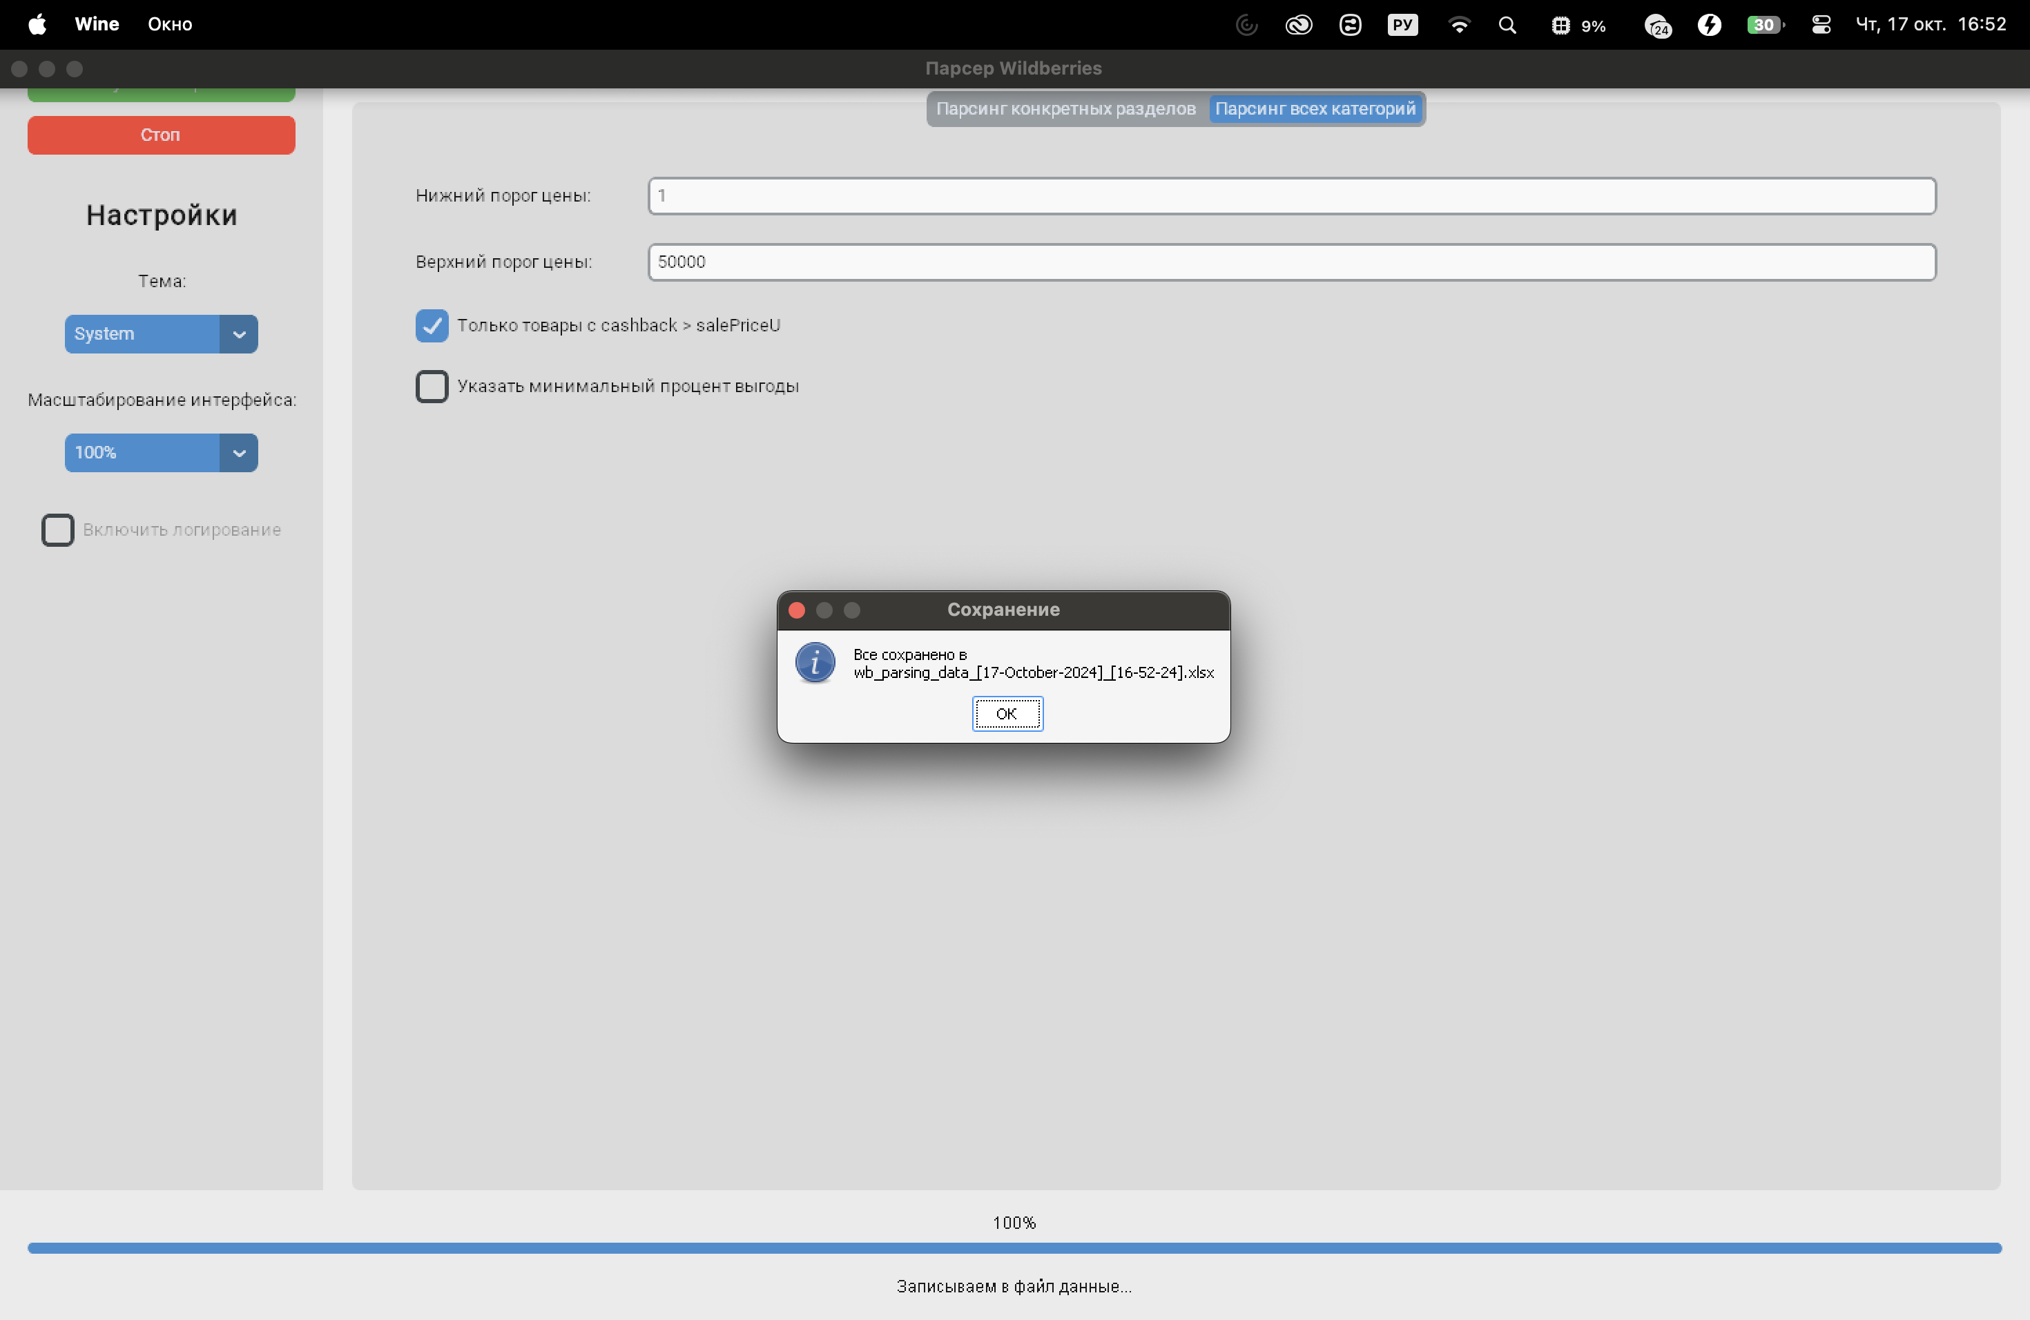Toggle the Включить логирование checkbox

pyautogui.click(x=58, y=530)
